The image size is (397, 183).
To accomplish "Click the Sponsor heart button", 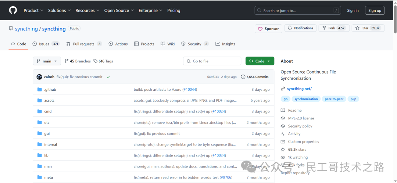I will click(x=268, y=29).
